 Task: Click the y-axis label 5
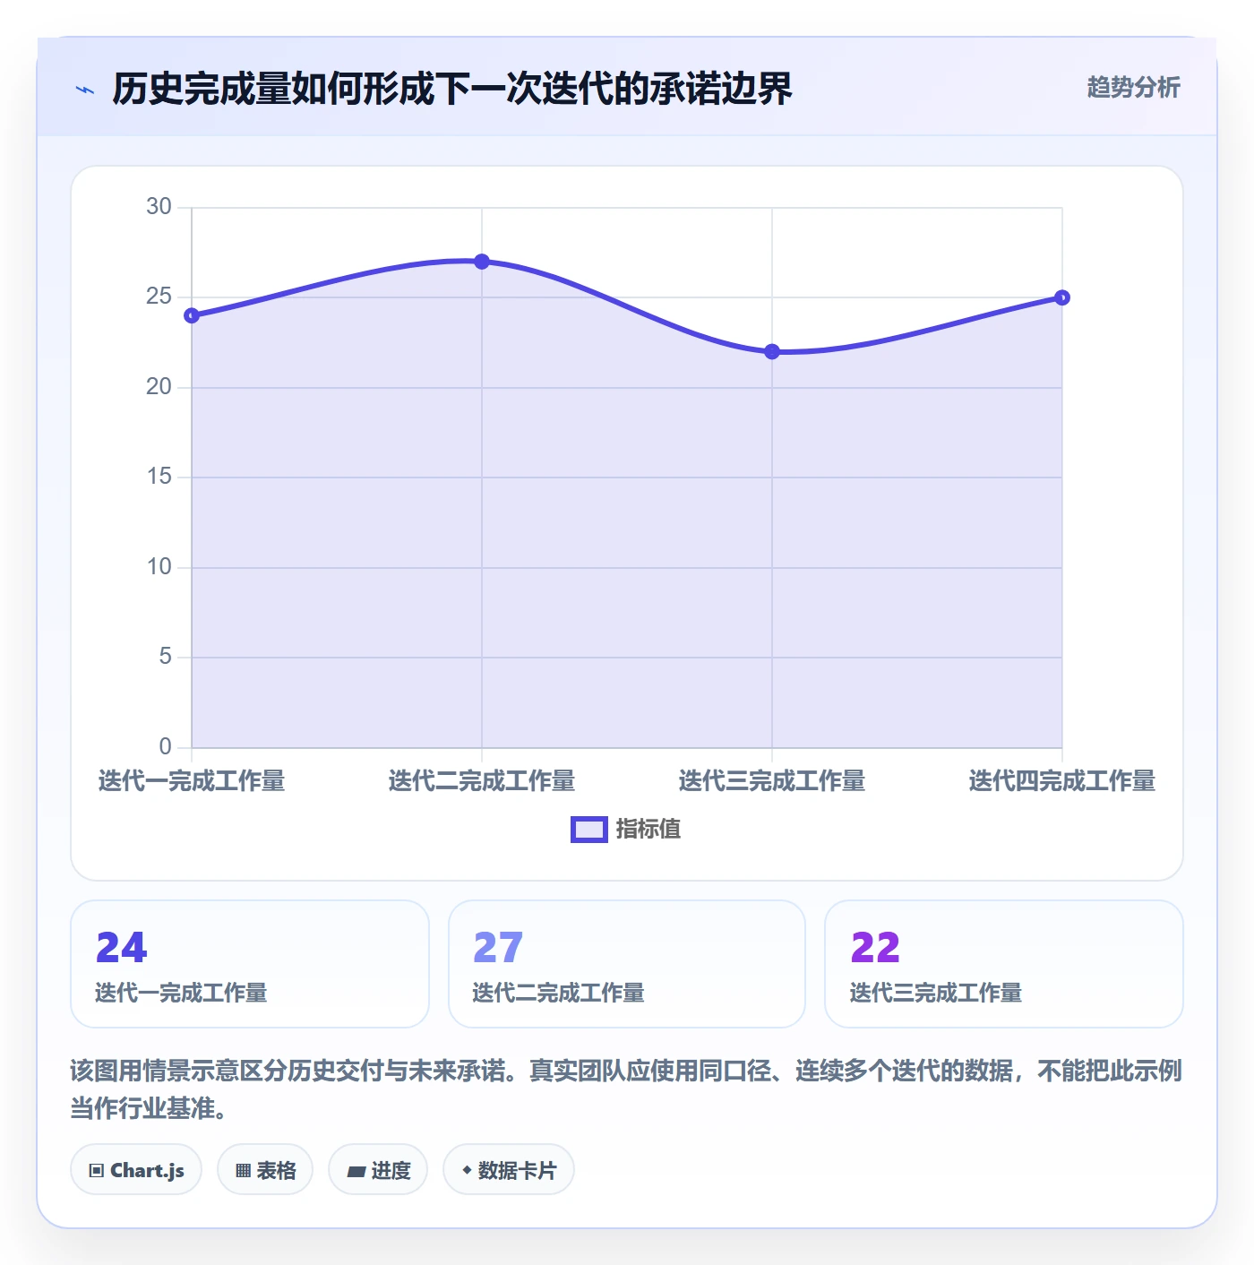(165, 657)
